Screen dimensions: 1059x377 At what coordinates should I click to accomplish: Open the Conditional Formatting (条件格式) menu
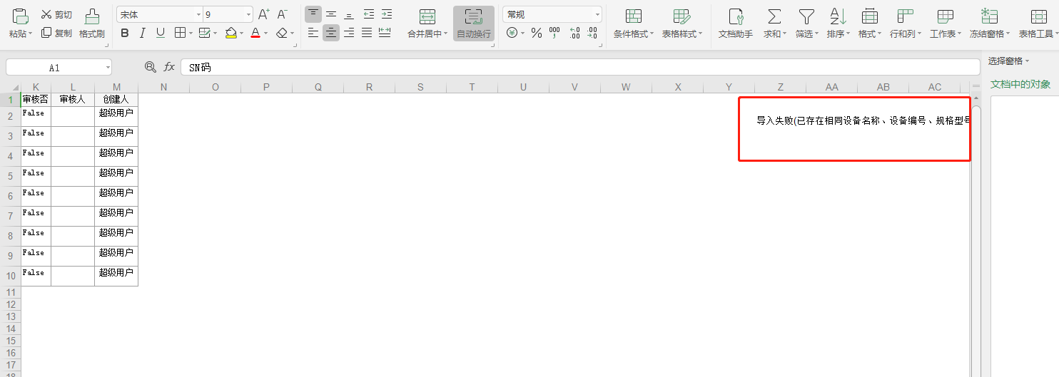[x=633, y=17]
